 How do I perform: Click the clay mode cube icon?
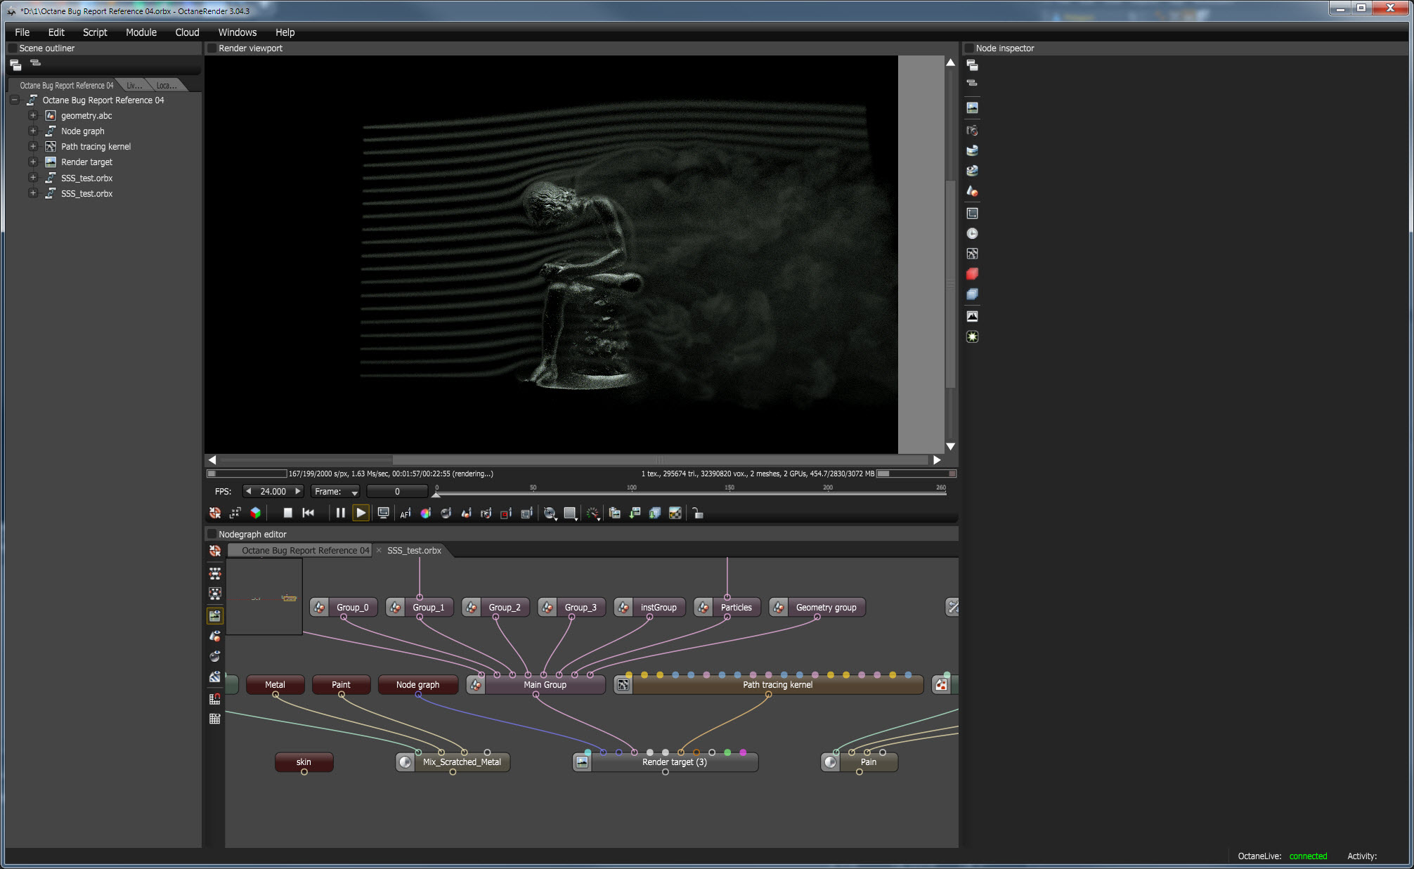255,513
